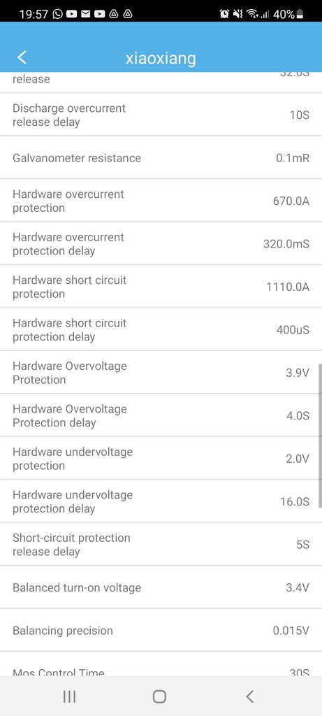Image resolution: width=322 pixels, height=716 pixels.
Task: Tap the alarm icon in status bar
Action: 224,14
